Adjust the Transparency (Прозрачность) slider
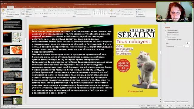This screenshot has width=194, height=109. coord(179,46)
